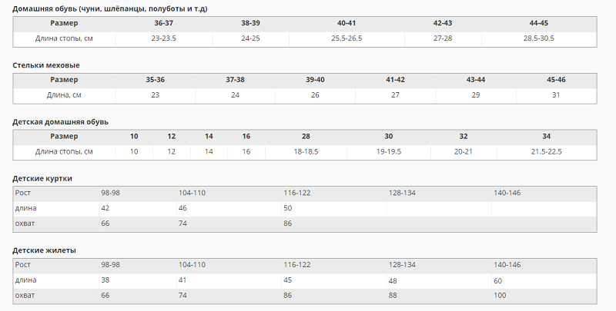This screenshot has width=616, height=311.
Task: Select the 'Детские куртки' section heading
Action: (42, 178)
